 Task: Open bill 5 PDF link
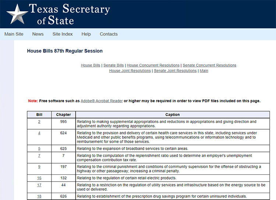(39, 149)
